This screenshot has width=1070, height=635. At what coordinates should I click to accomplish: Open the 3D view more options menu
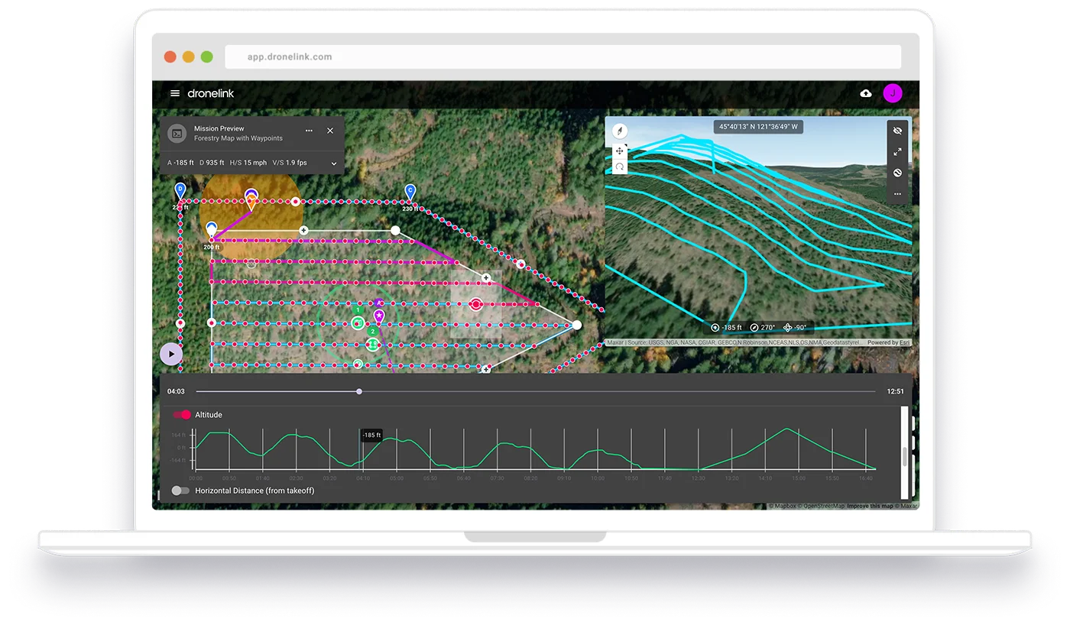pyautogui.click(x=898, y=194)
